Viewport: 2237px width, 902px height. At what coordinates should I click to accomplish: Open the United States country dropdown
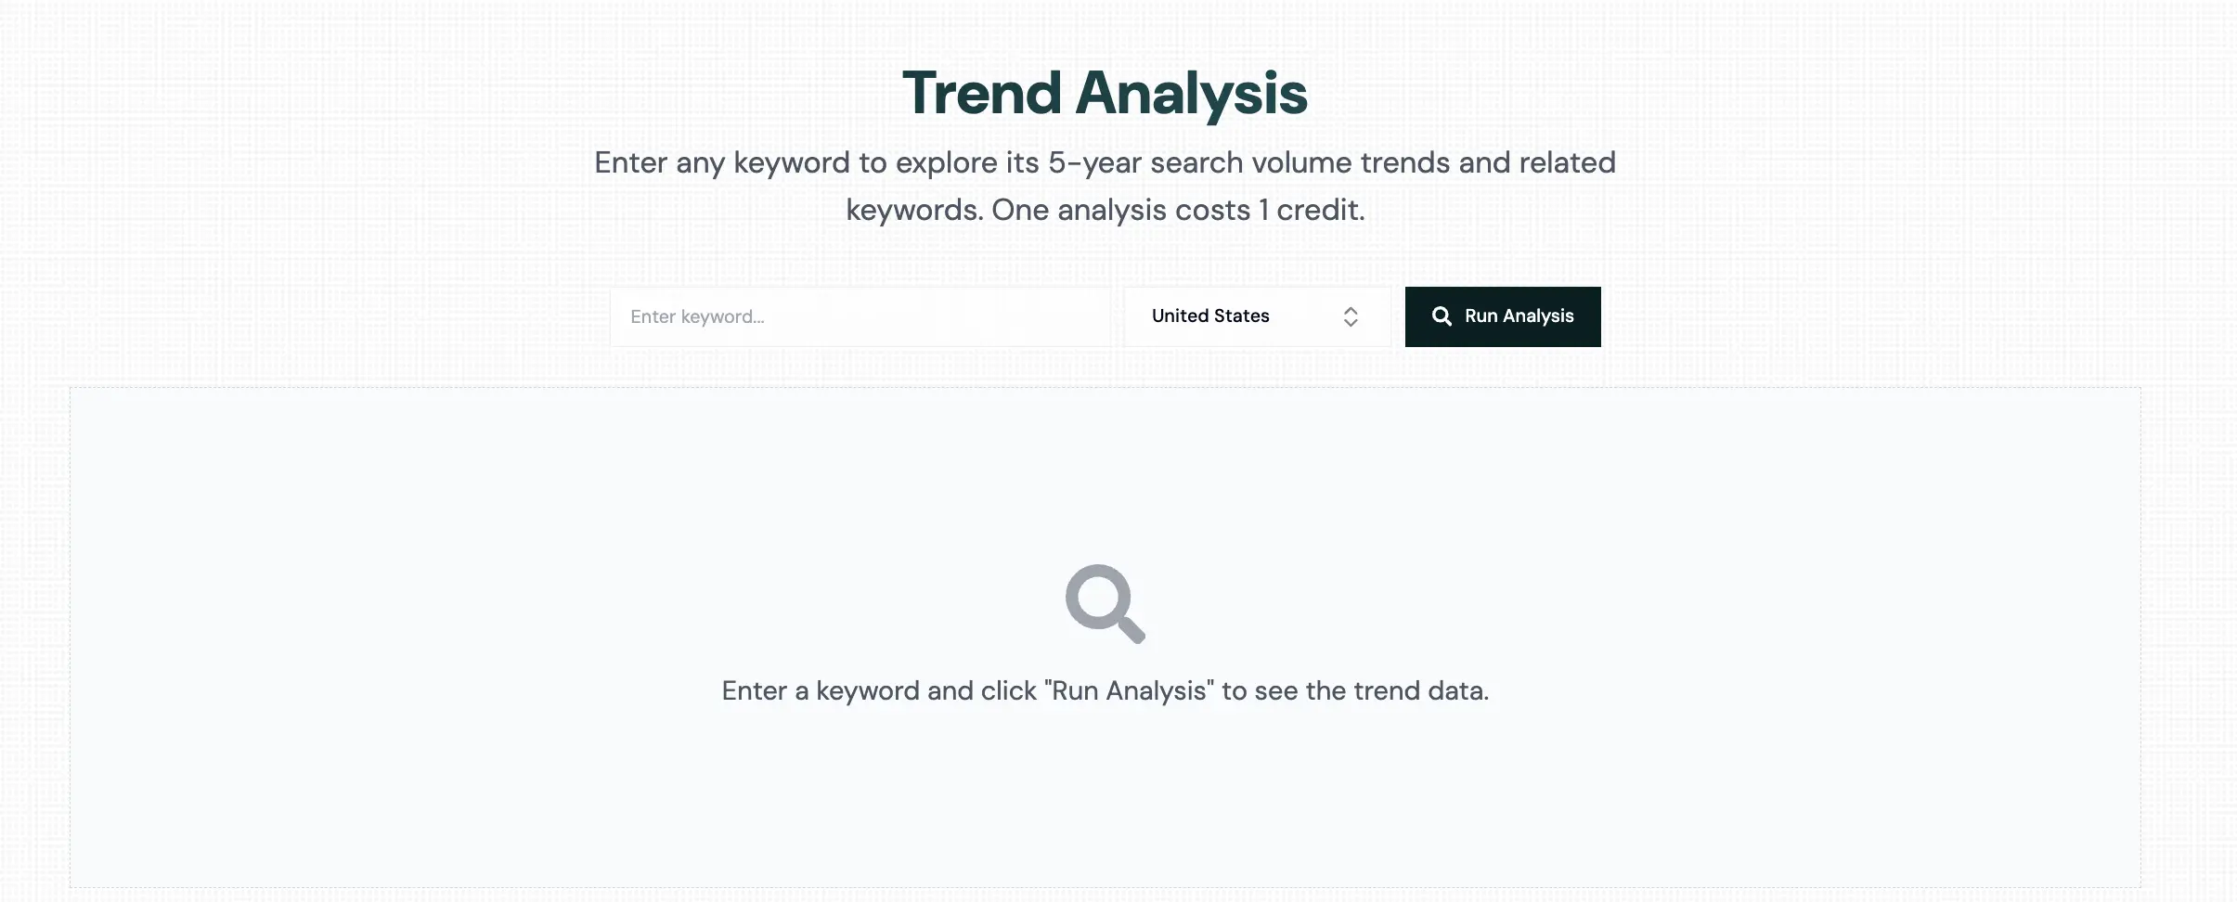tap(1255, 316)
